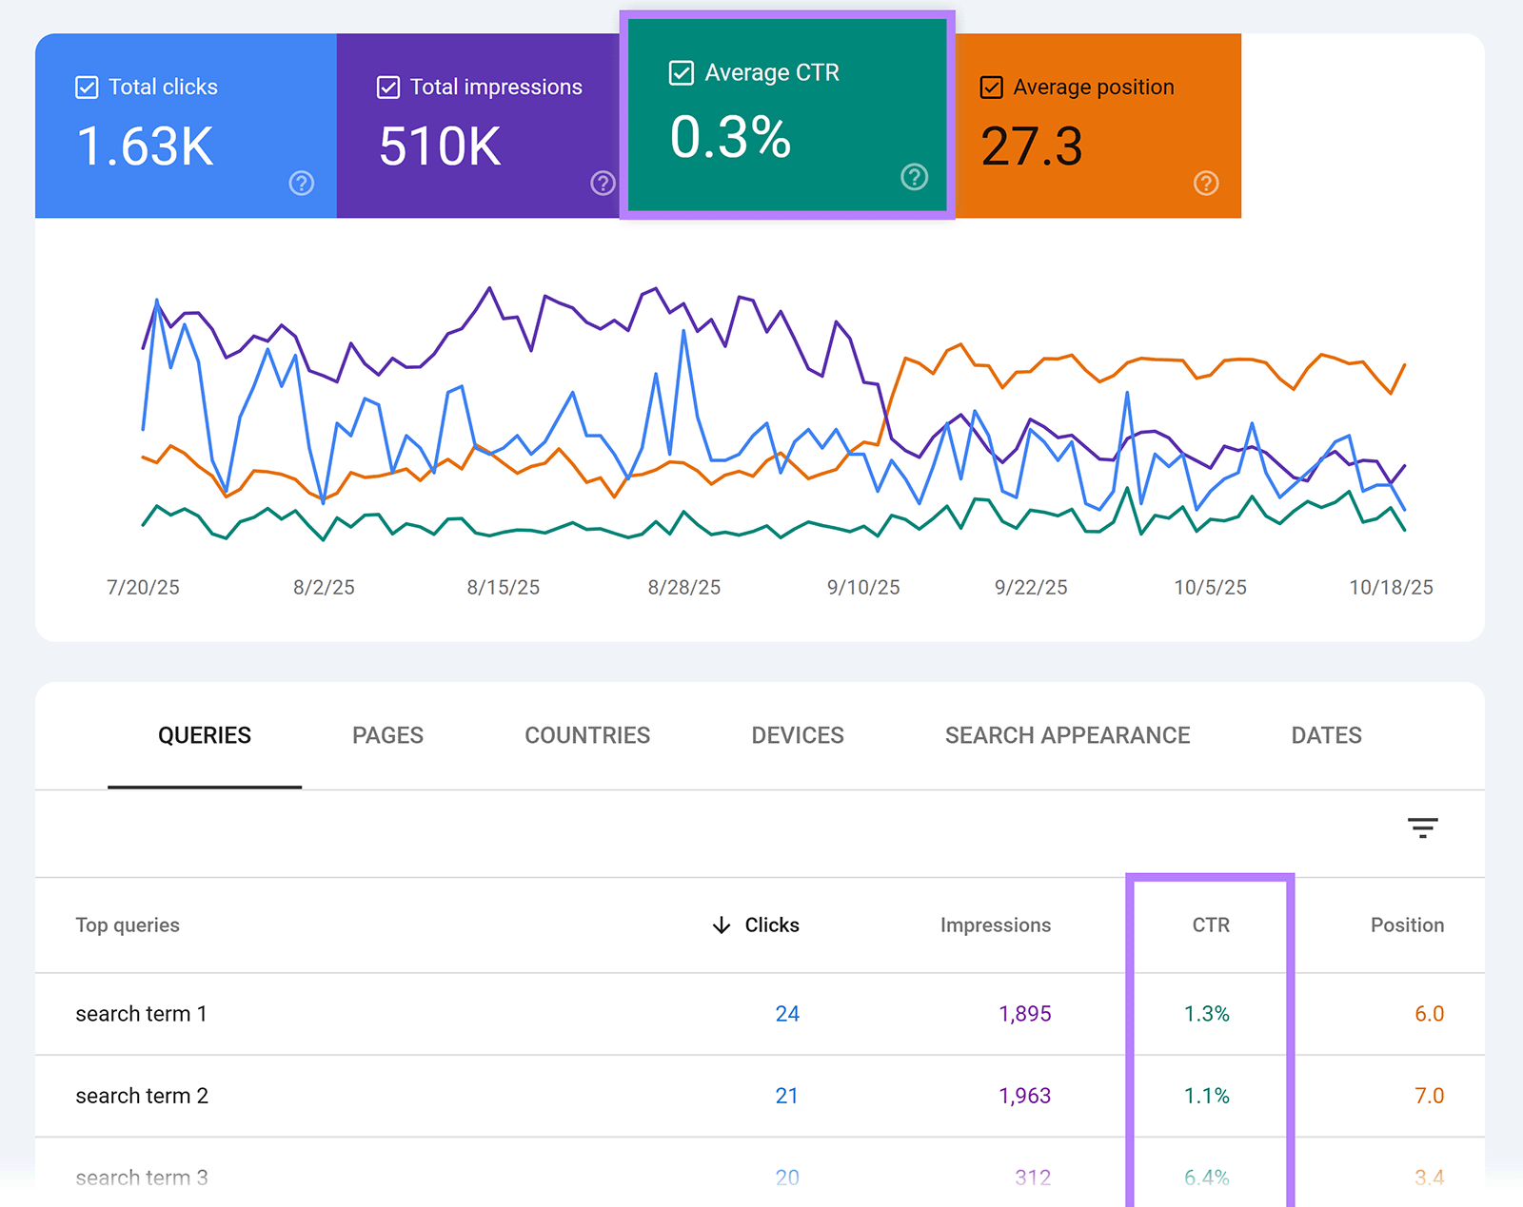Open the Search Appearance tab
The height and width of the screenshot is (1207, 1523).
(1066, 734)
